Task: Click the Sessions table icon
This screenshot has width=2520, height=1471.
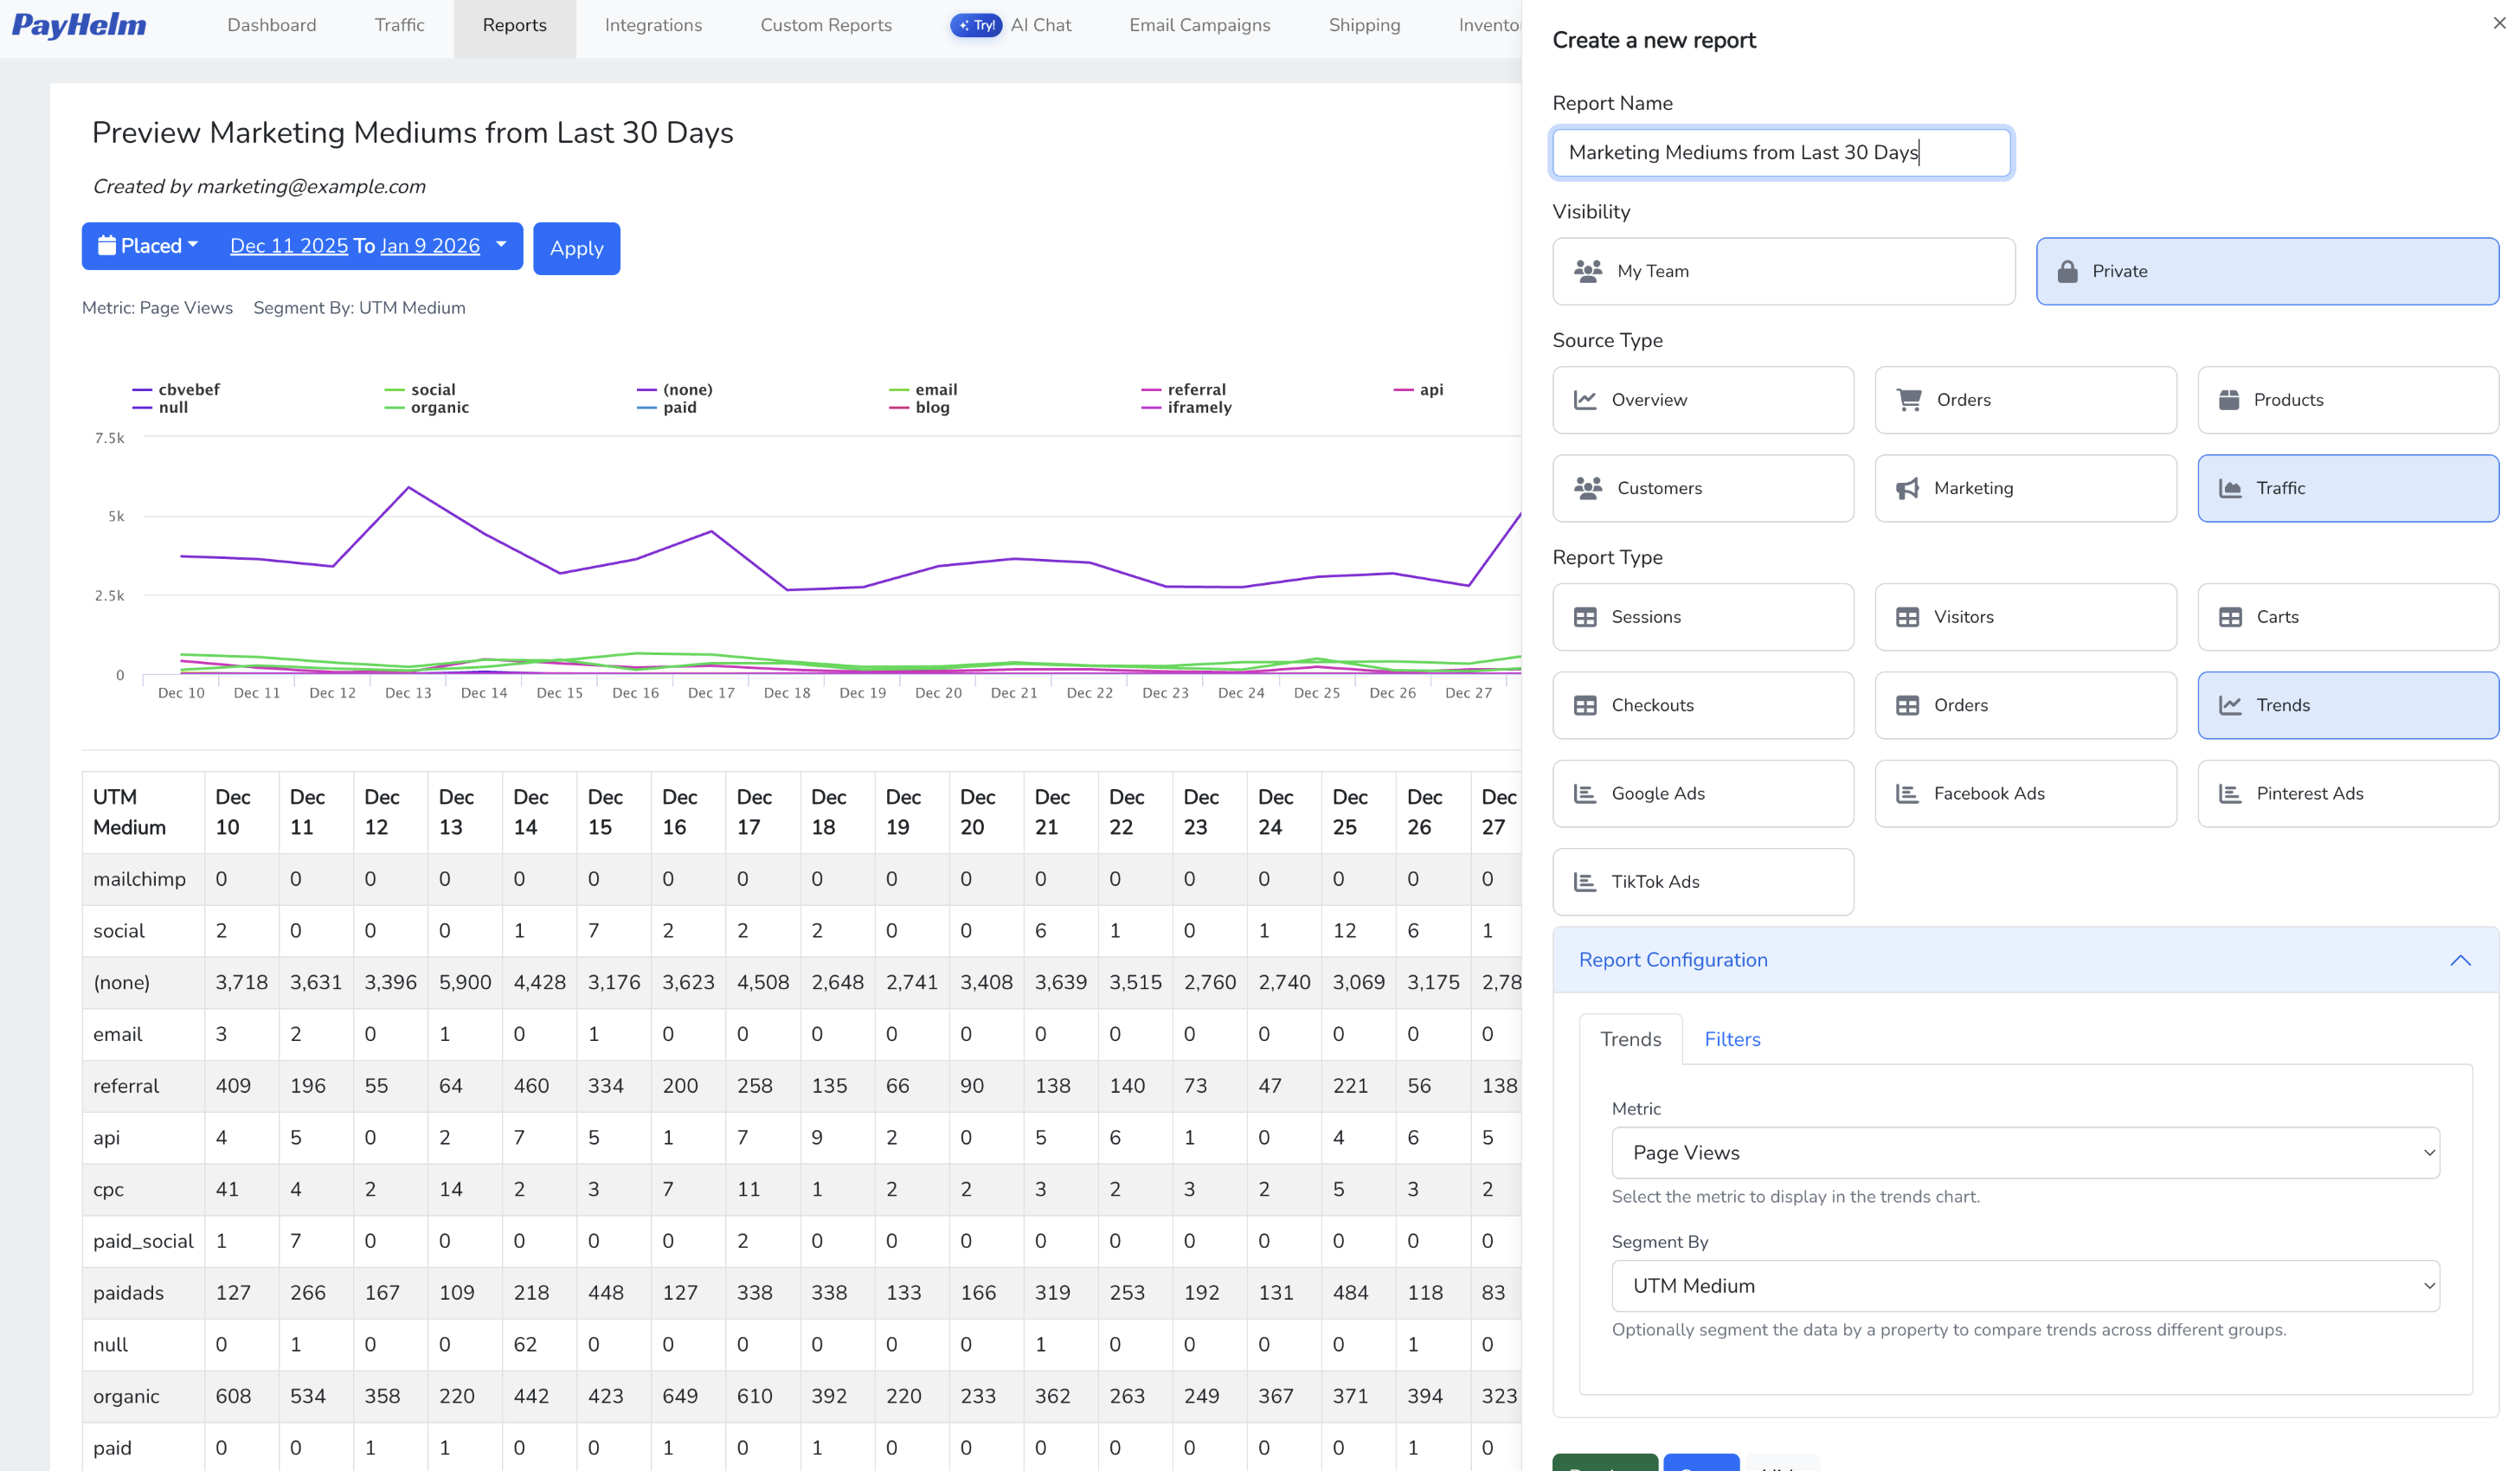Action: (x=1585, y=617)
